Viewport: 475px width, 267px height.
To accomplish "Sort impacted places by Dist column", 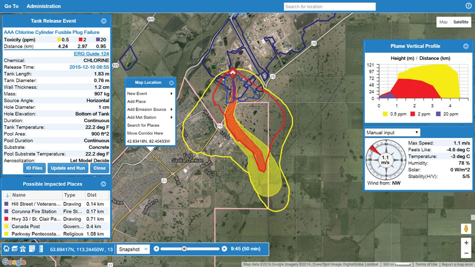I will (97, 195).
